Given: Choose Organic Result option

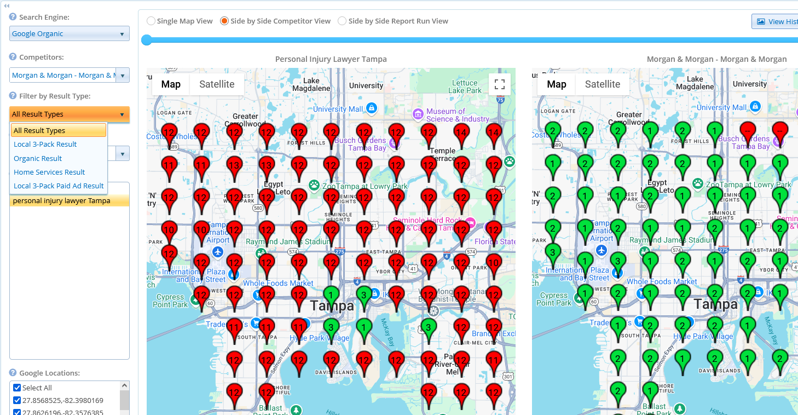Looking at the screenshot, I should click(59, 158).
